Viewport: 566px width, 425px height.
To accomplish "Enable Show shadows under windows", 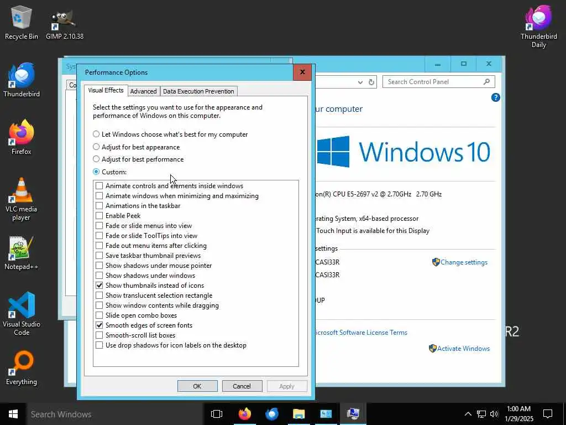I will [x=99, y=276].
